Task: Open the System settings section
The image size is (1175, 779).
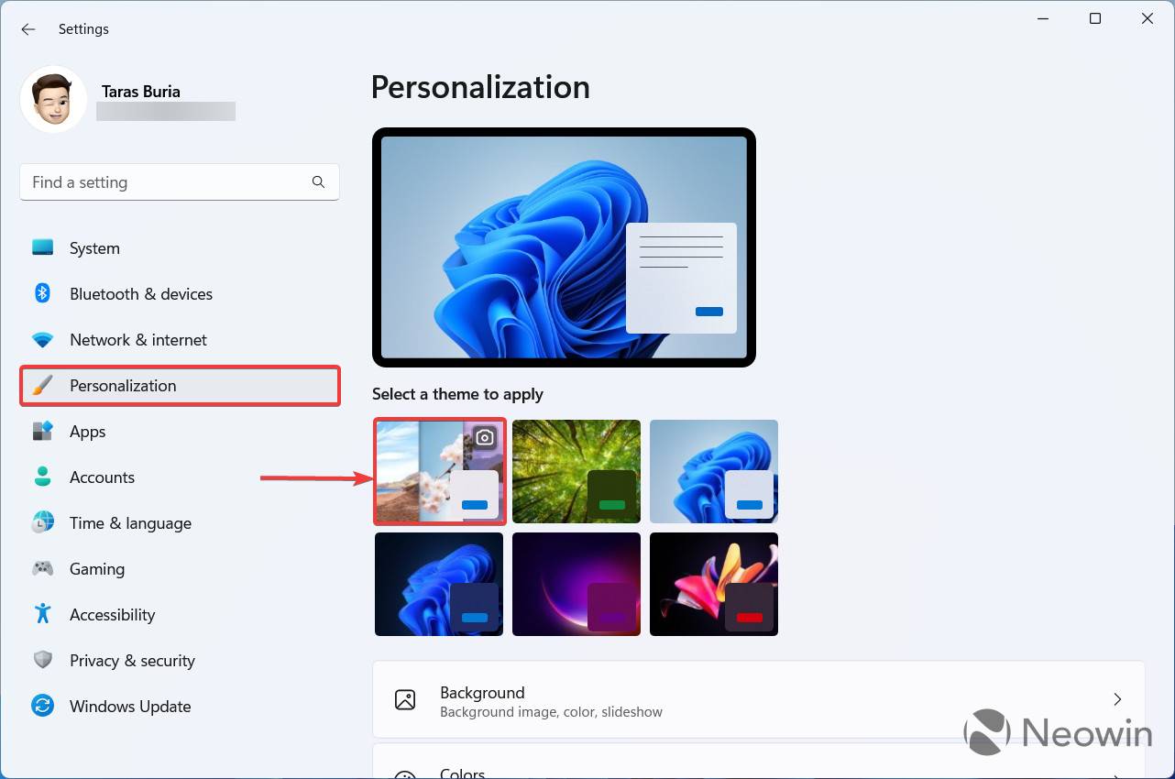Action: (93, 247)
